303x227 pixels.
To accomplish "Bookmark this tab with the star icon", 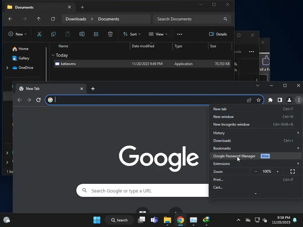I will [x=259, y=100].
